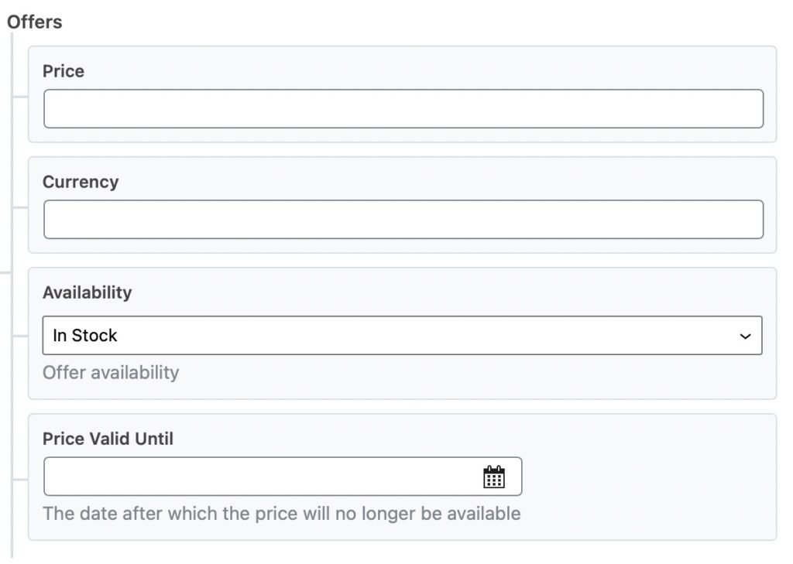Open the calendar date picker icon
This screenshot has height=564, width=793.
coord(493,477)
